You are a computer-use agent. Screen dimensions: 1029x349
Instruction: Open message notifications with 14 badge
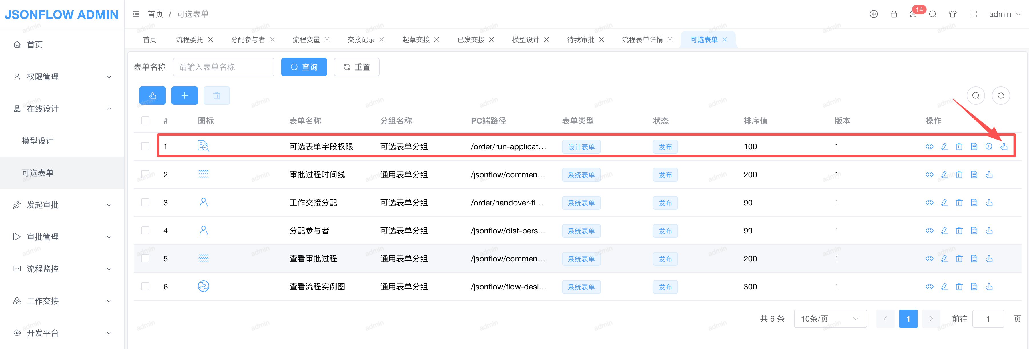tap(914, 14)
